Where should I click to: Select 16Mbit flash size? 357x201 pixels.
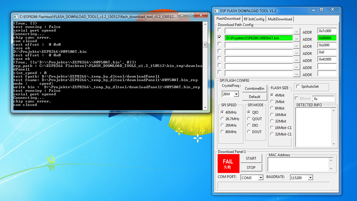[x=272, y=115]
